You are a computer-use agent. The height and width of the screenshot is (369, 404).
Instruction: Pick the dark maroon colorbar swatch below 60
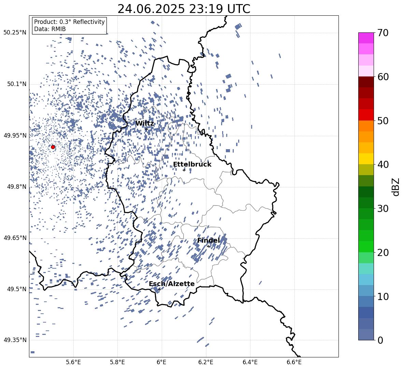[x=366, y=82]
